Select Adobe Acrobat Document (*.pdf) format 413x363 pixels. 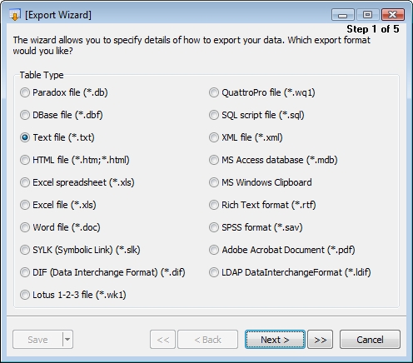[282, 250]
